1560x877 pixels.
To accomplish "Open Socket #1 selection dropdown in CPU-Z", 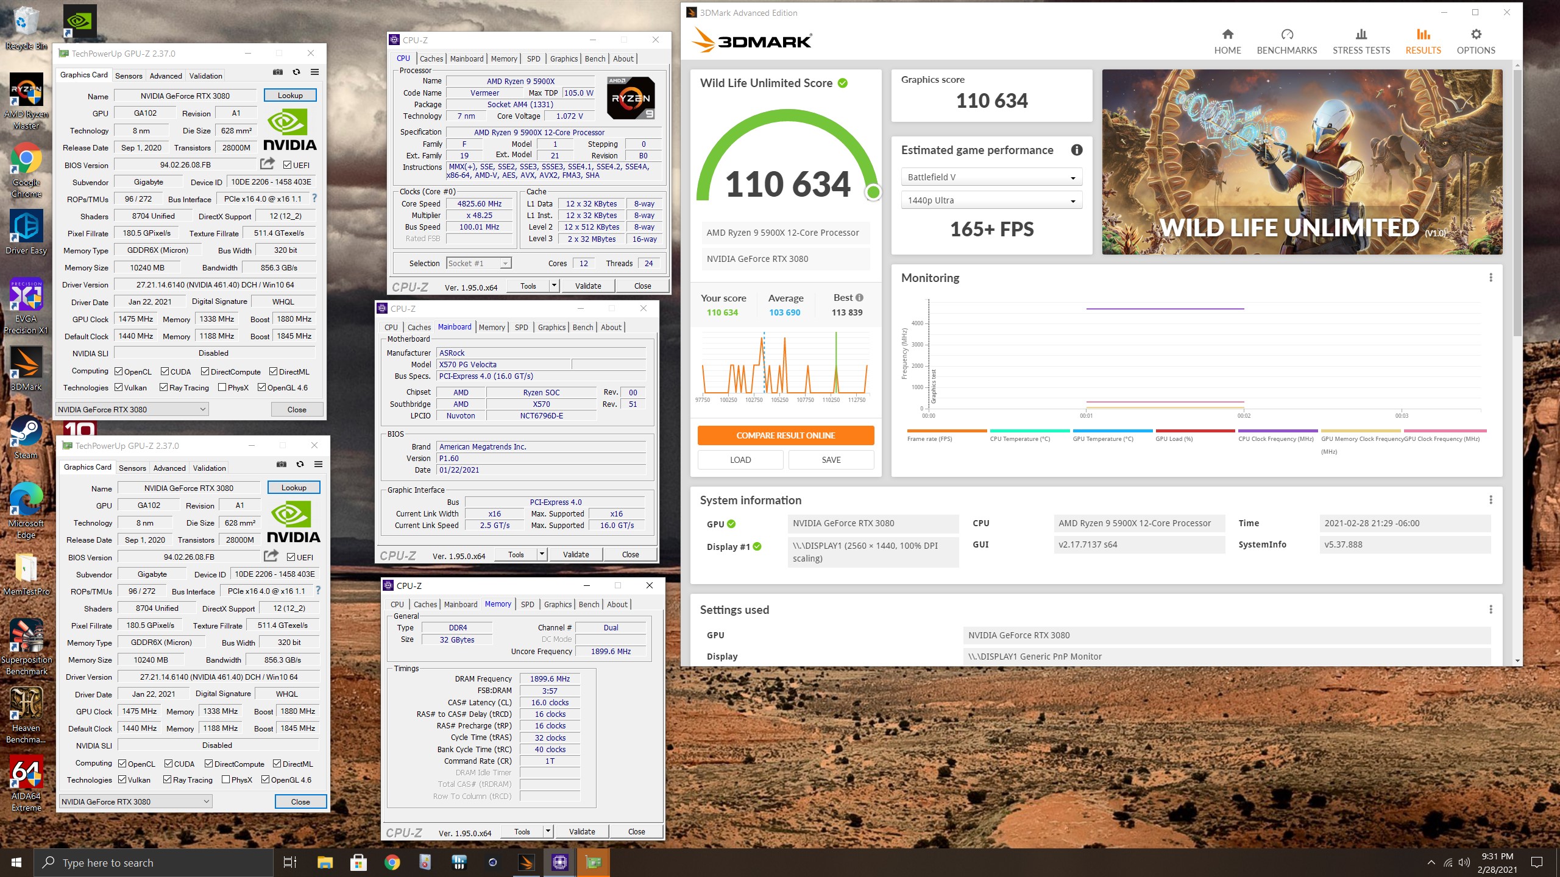I will (x=479, y=263).
